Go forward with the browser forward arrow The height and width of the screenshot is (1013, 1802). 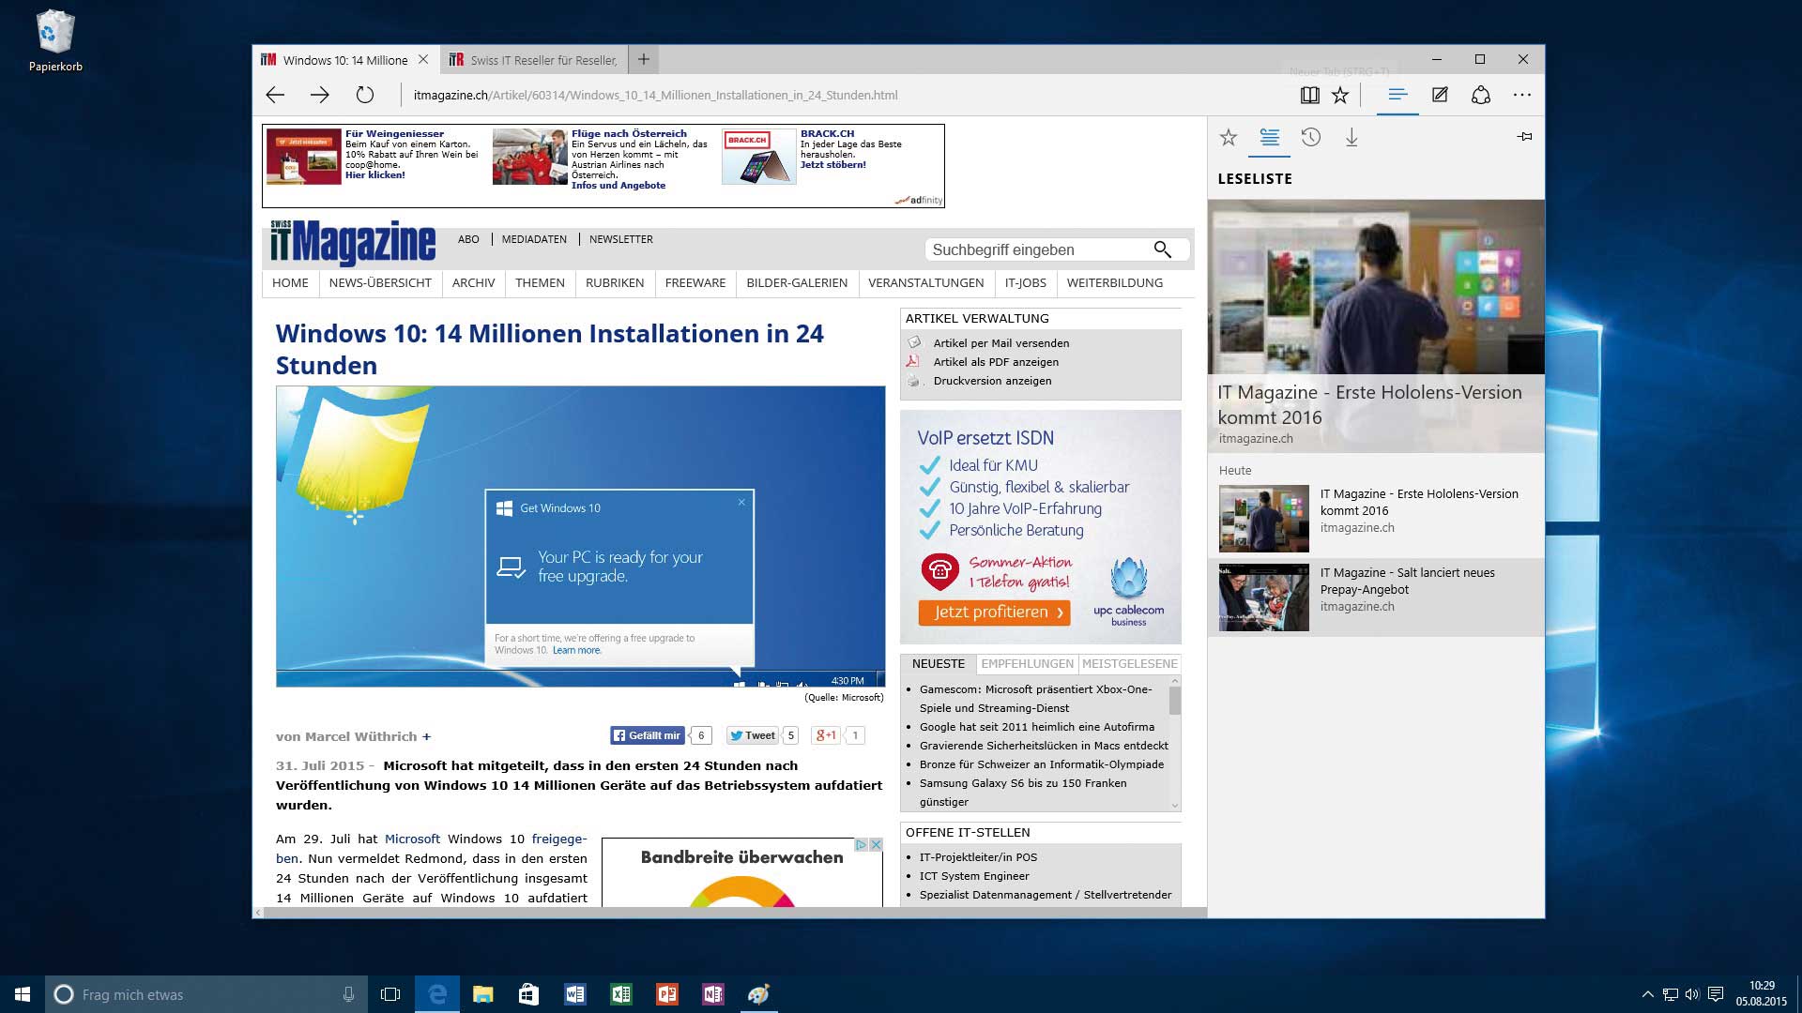(x=320, y=95)
